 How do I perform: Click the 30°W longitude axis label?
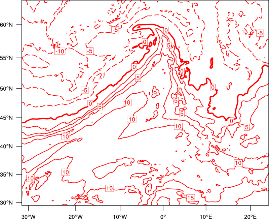click(29, 217)
